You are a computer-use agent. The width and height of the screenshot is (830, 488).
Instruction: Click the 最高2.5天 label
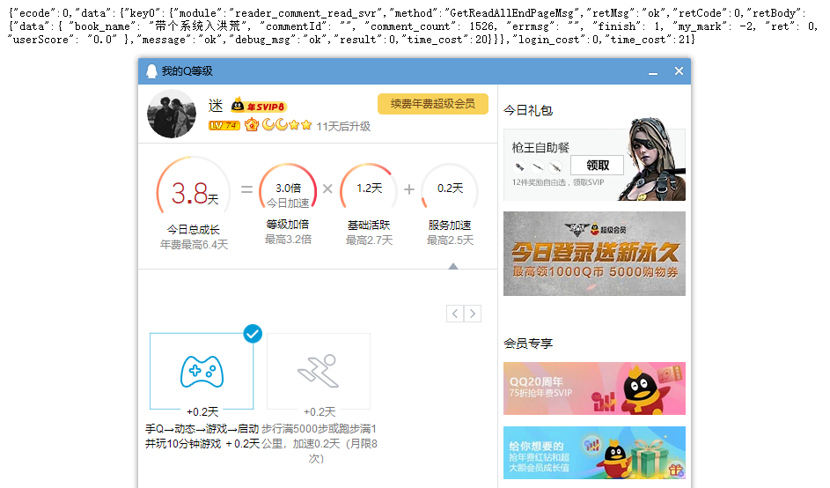(451, 240)
